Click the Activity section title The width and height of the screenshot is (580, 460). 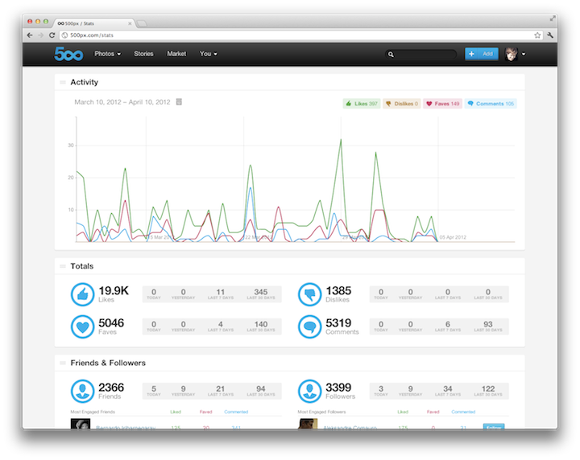pos(85,82)
